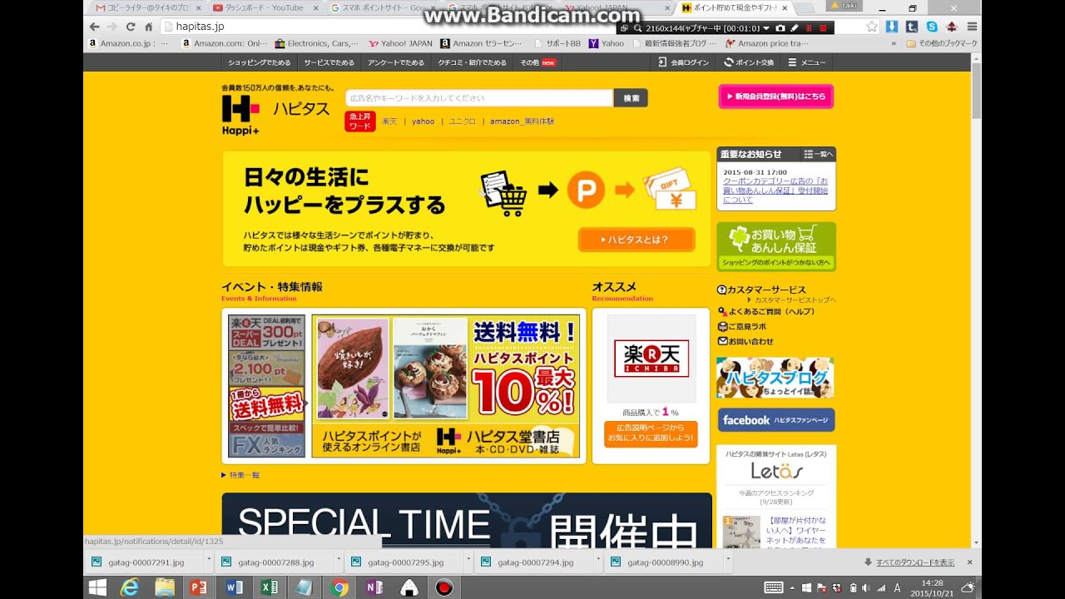Open Excel from the taskbar

(x=269, y=587)
